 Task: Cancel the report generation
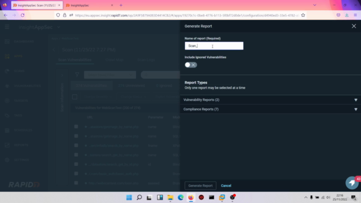pyautogui.click(x=226, y=186)
